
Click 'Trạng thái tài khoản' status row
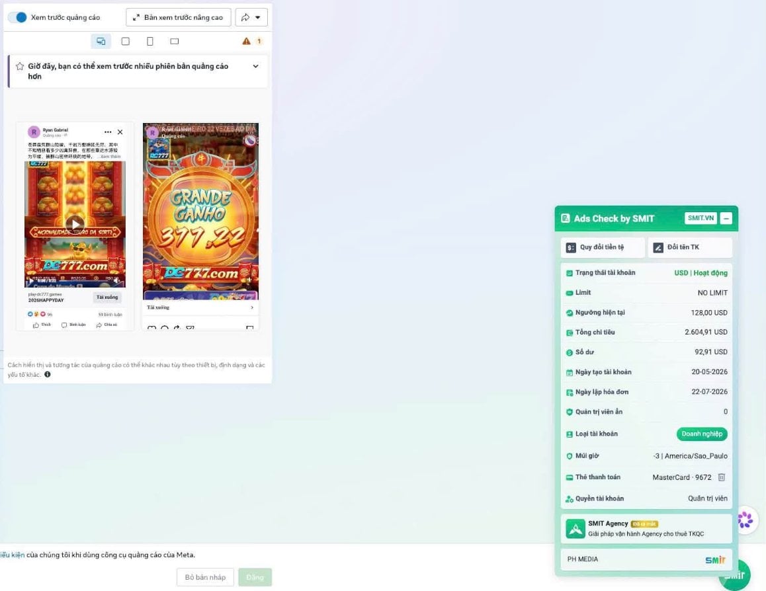pos(646,273)
